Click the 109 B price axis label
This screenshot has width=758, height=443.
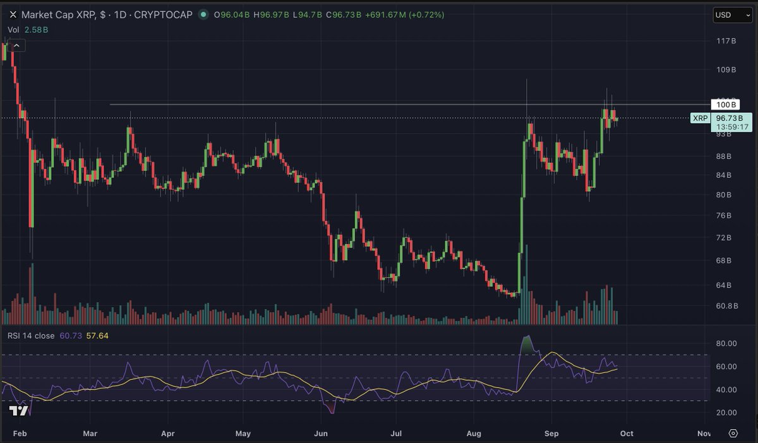pos(725,69)
